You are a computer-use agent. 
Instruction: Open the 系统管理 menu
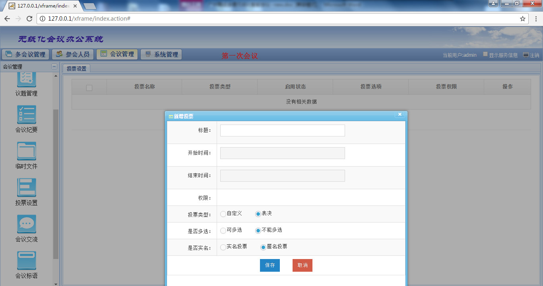[161, 54]
